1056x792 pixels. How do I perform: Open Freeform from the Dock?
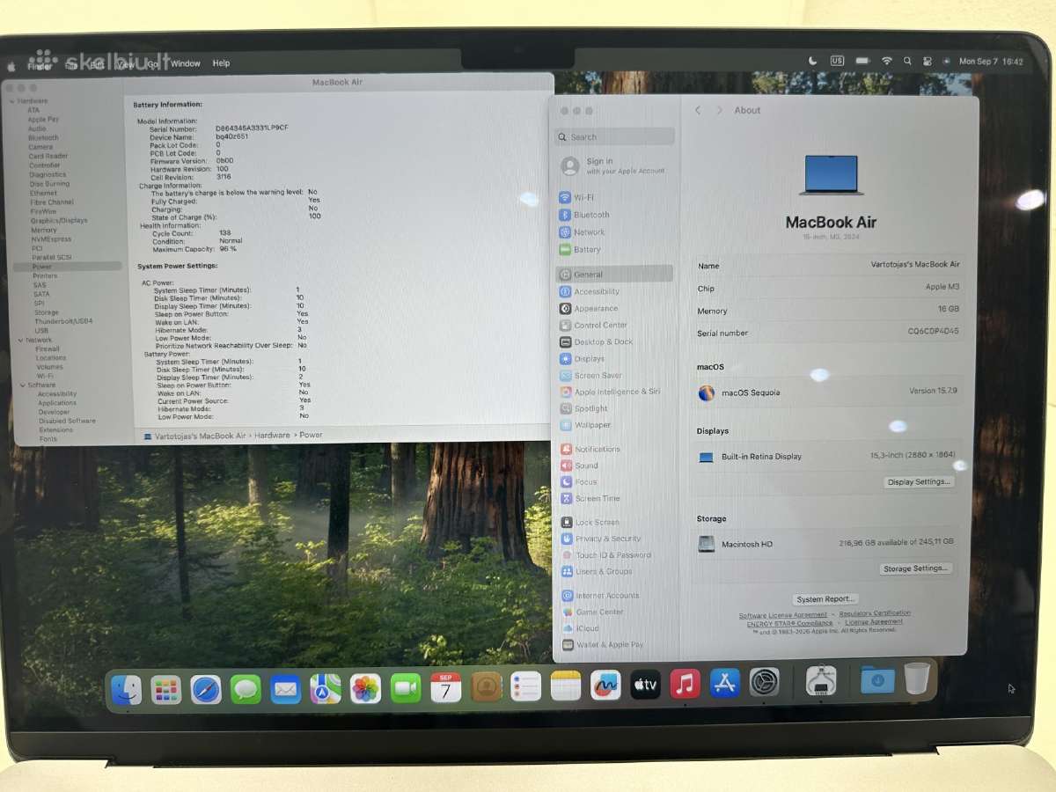[x=605, y=685]
